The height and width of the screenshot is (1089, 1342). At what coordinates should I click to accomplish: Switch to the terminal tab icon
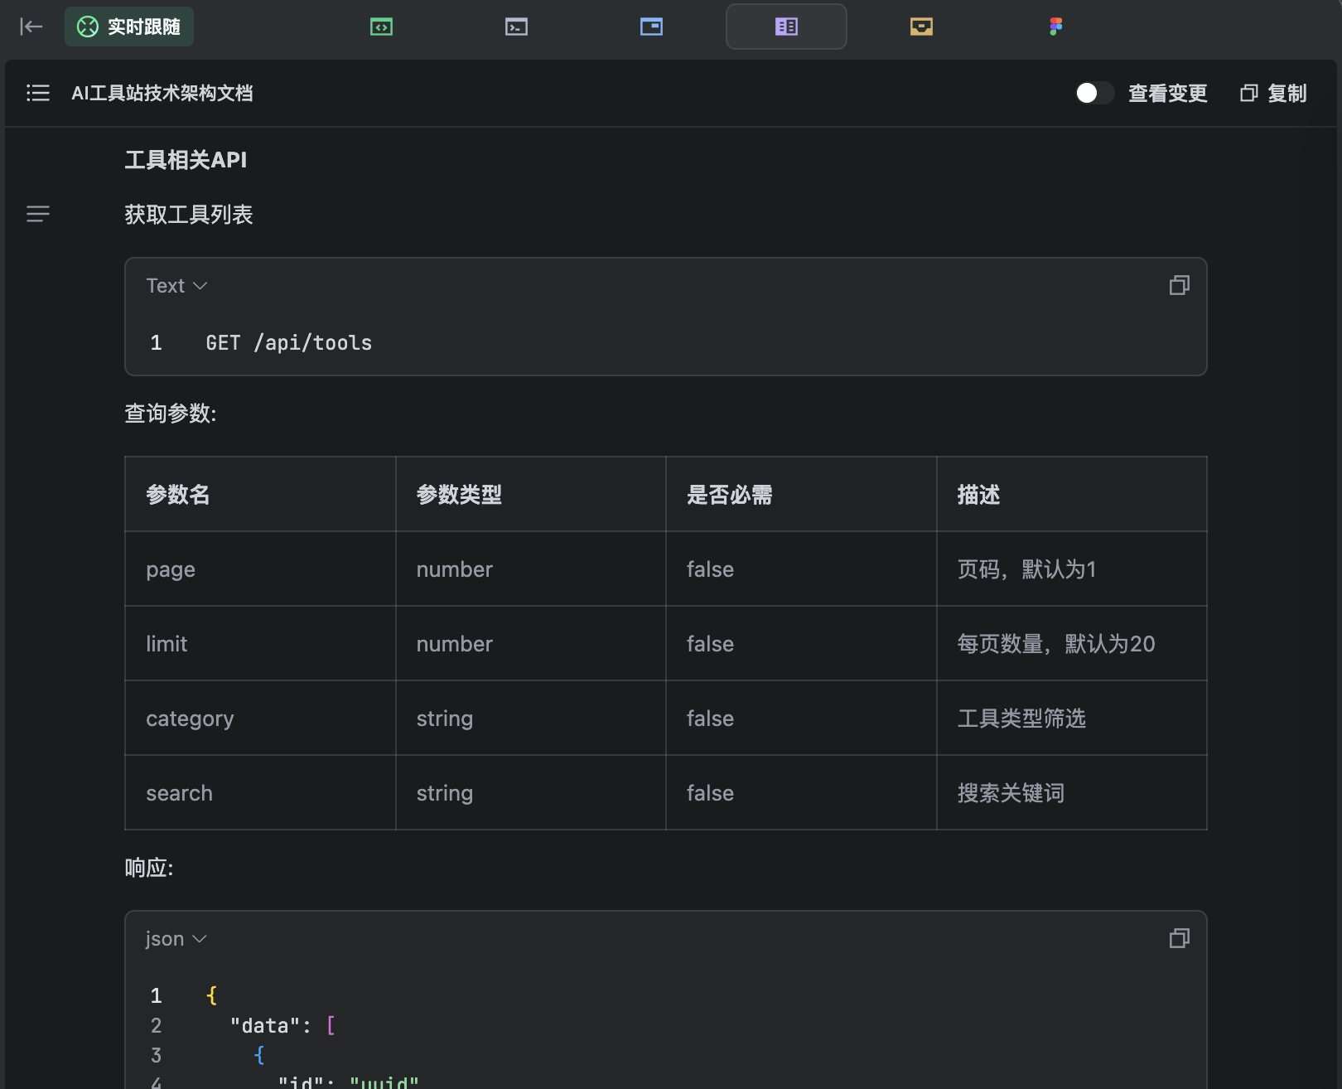(x=516, y=27)
